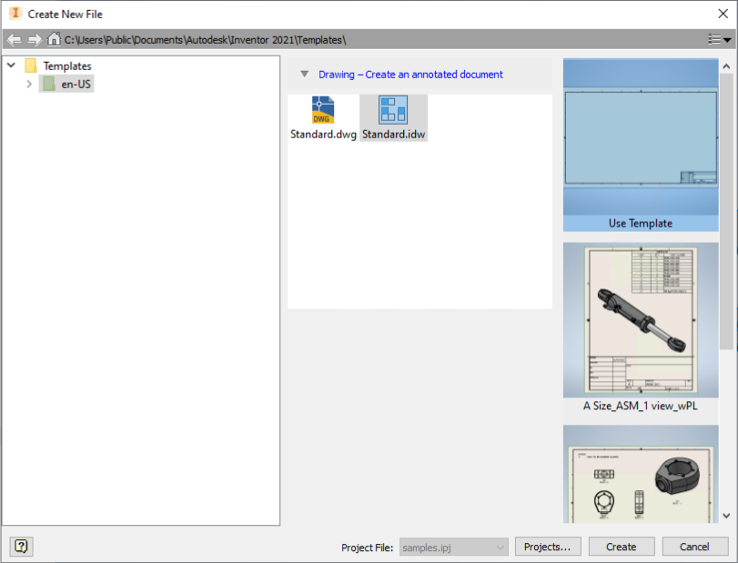The image size is (738, 563).
Task: Click Drawing – Create an annotated document heading
Action: pos(410,75)
